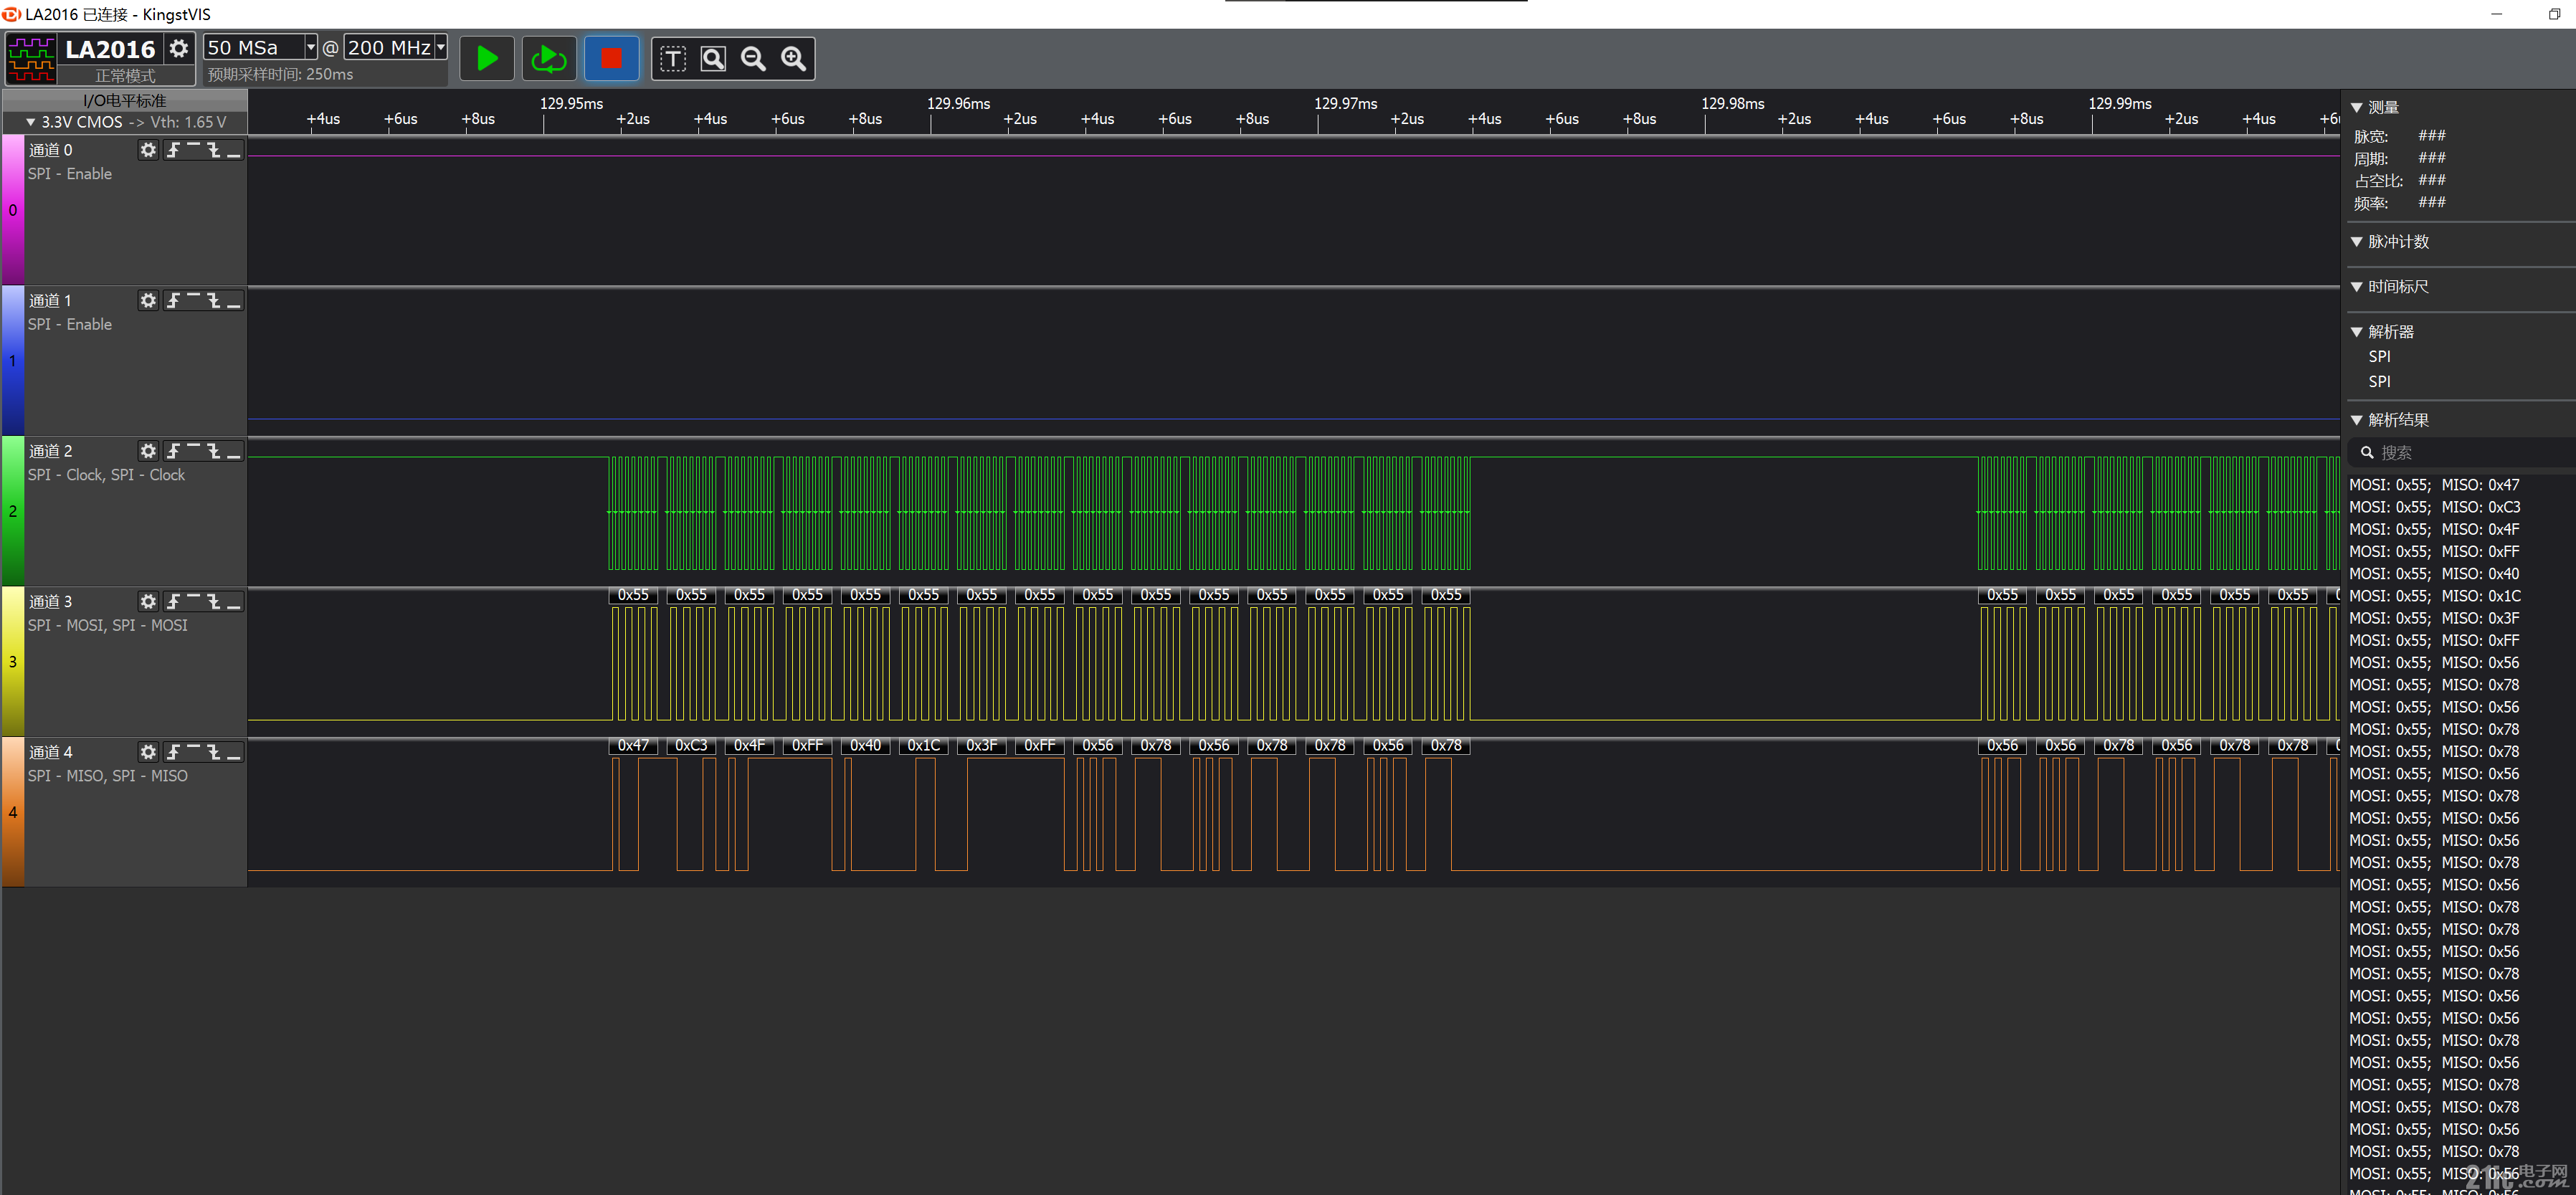Open channel 2 settings gear
The width and height of the screenshot is (2576, 1195).
148,451
